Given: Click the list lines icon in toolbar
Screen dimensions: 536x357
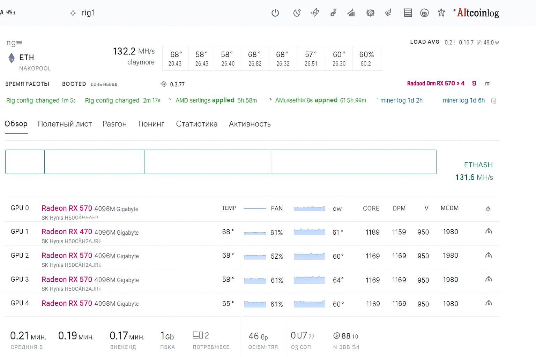Looking at the screenshot, I should 408,13.
